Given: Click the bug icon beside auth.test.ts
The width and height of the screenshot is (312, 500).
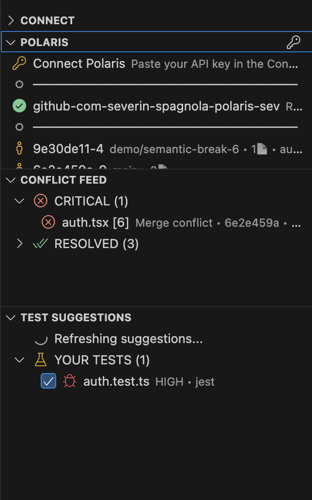Looking at the screenshot, I should click(x=69, y=381).
